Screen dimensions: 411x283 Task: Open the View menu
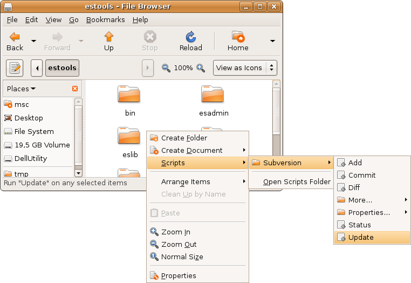tap(53, 19)
